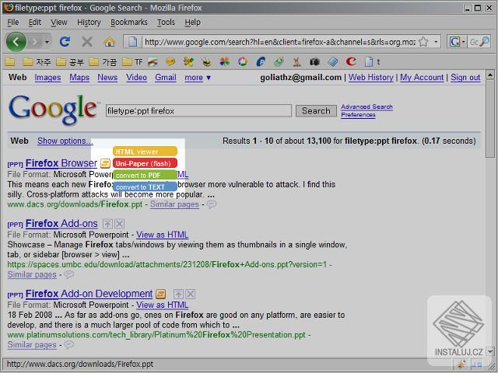
Task: Click the four-color pinwheel bookmark icon
Action: [225, 62]
